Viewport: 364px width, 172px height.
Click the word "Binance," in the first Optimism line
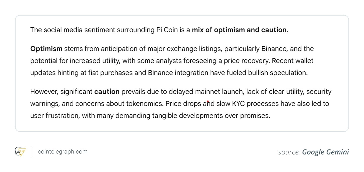[275, 49]
